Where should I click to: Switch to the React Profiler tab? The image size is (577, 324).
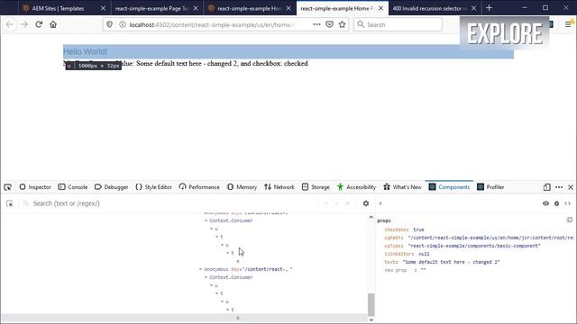pyautogui.click(x=490, y=187)
